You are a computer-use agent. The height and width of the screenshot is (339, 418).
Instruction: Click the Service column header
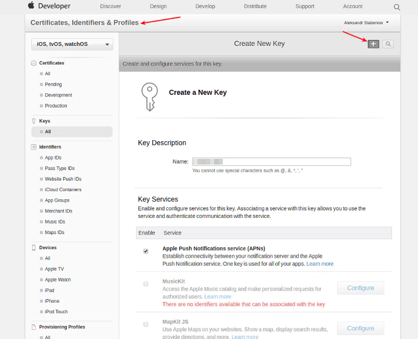click(x=172, y=233)
